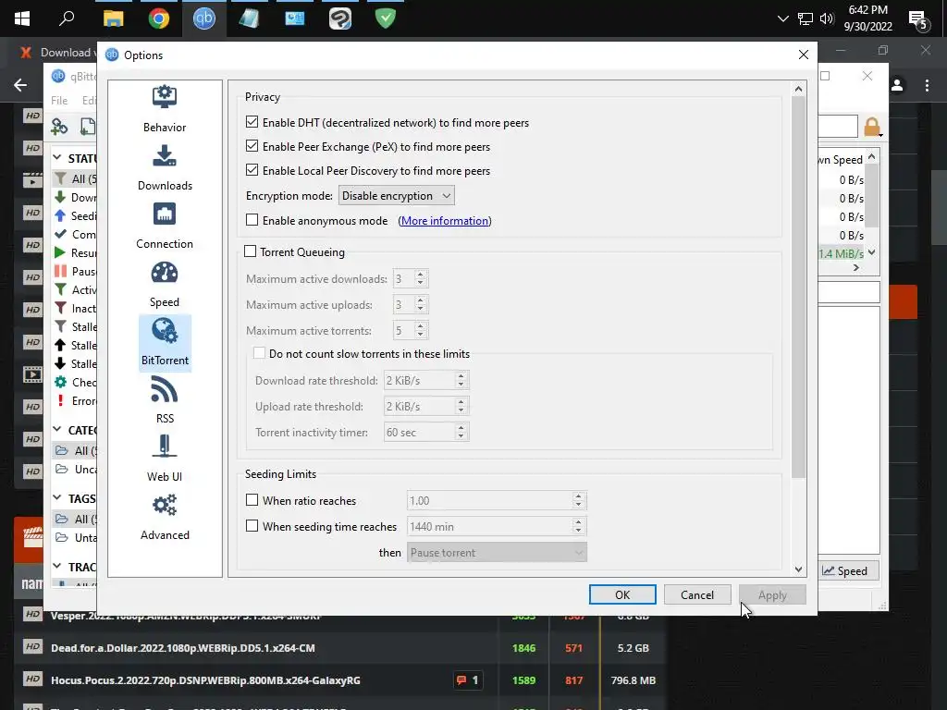Image resolution: width=947 pixels, height=710 pixels.
Task: Click the orange lock icon in qBittorrent
Action: tap(872, 127)
